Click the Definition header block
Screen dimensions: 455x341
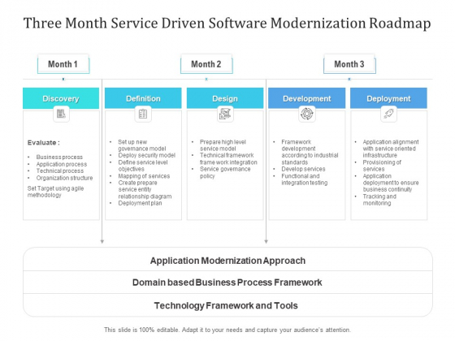(x=143, y=98)
